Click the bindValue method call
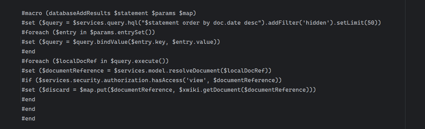The image size is (425, 129). [112, 42]
